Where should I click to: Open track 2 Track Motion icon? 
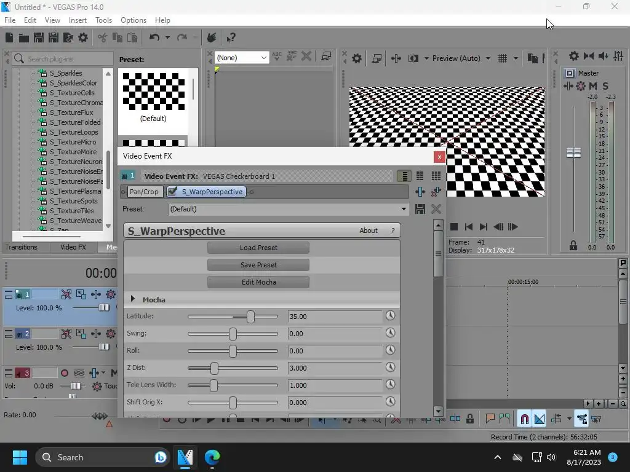coord(81,334)
